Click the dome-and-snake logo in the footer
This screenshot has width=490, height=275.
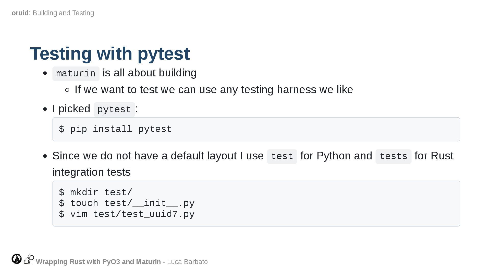[29, 259]
